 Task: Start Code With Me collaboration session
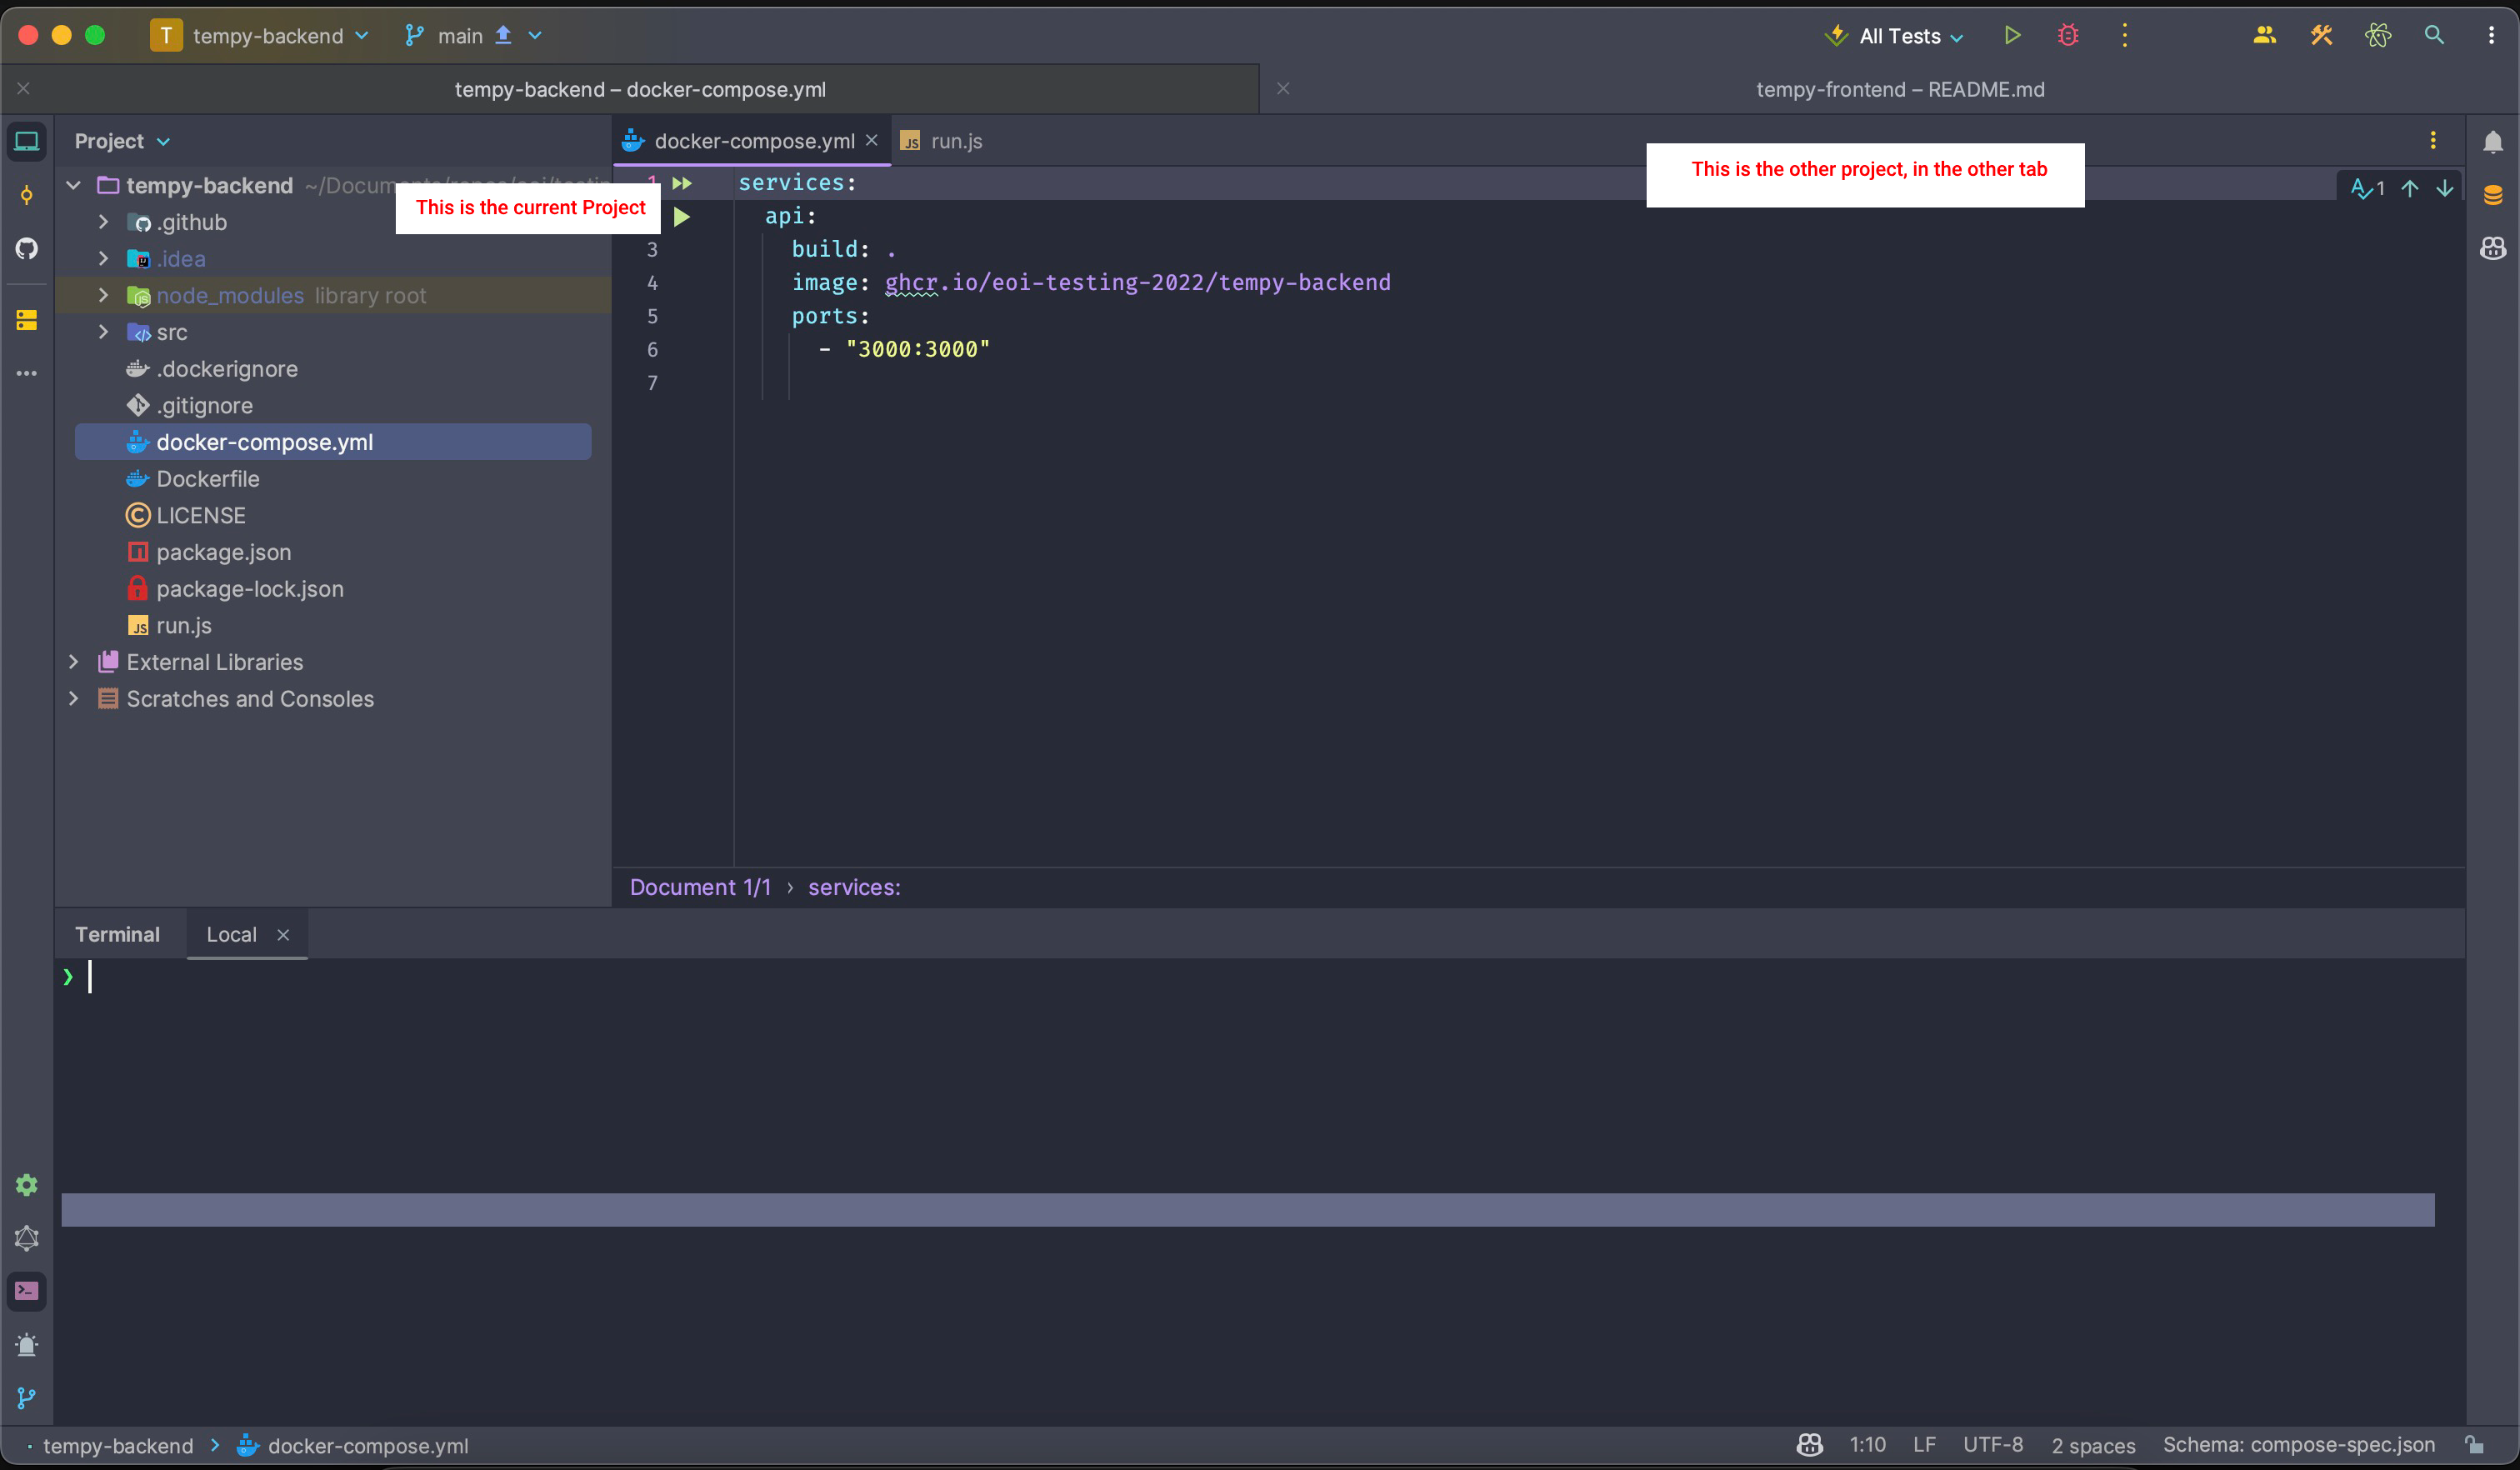pos(2264,35)
